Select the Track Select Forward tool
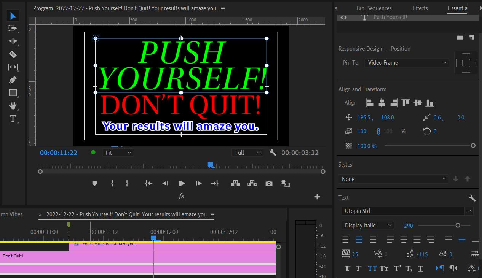Viewport: 482px width, 278px height. click(13, 28)
